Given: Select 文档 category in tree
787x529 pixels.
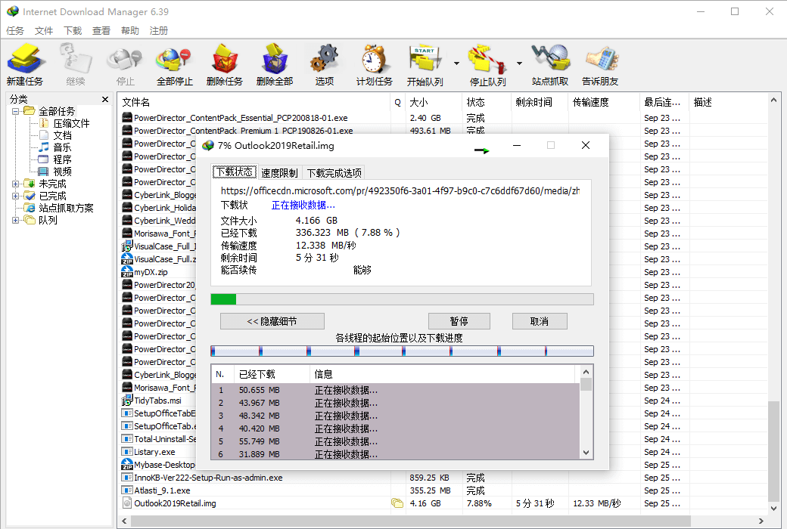Looking at the screenshot, I should click(x=62, y=135).
